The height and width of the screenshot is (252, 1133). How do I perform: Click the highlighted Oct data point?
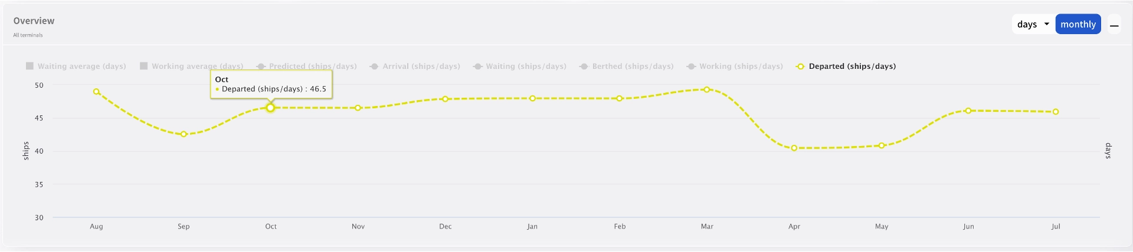270,108
